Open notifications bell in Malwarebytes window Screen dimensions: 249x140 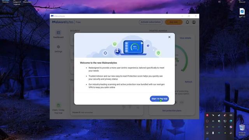[x=188, y=22]
